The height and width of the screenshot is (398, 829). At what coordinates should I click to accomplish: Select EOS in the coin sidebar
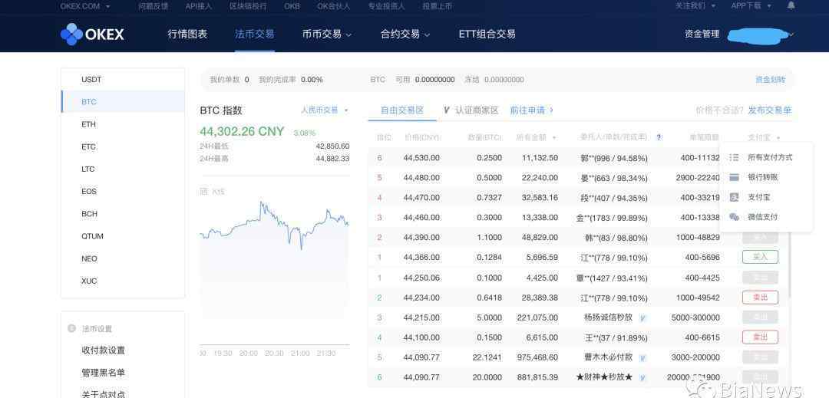(x=123, y=191)
